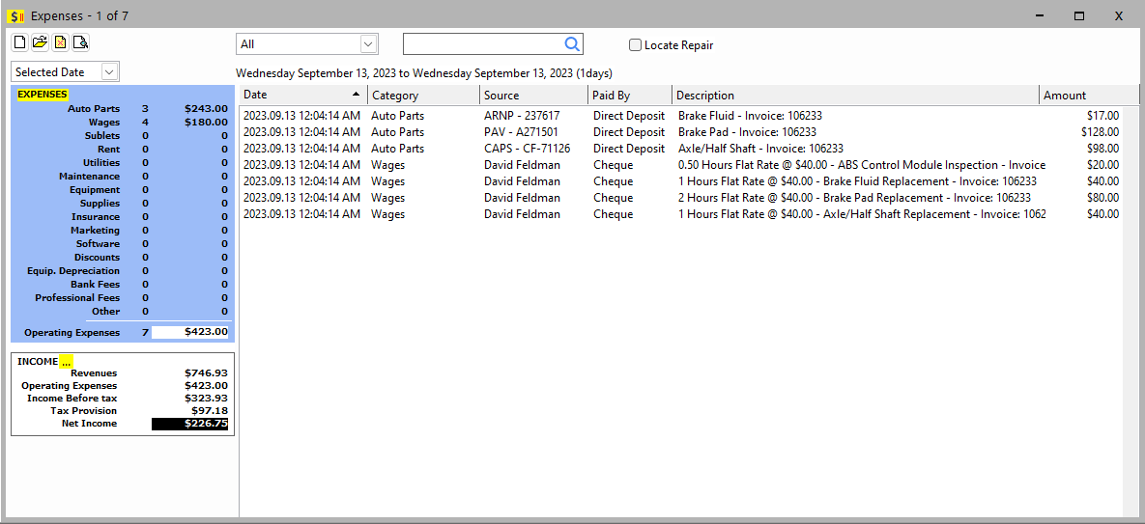Click the yellow EXPENSES heading
Screen dimensions: 1145x524
coord(43,94)
